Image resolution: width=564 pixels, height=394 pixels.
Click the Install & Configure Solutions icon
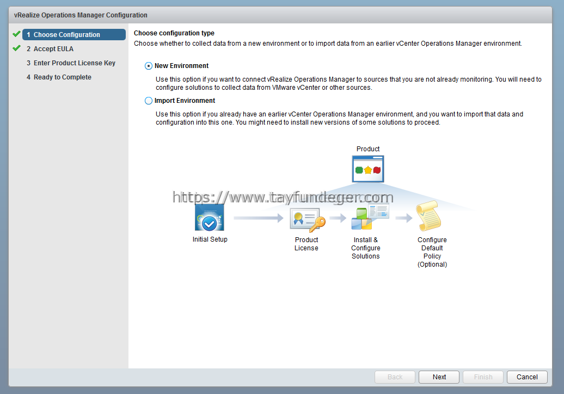(370, 216)
